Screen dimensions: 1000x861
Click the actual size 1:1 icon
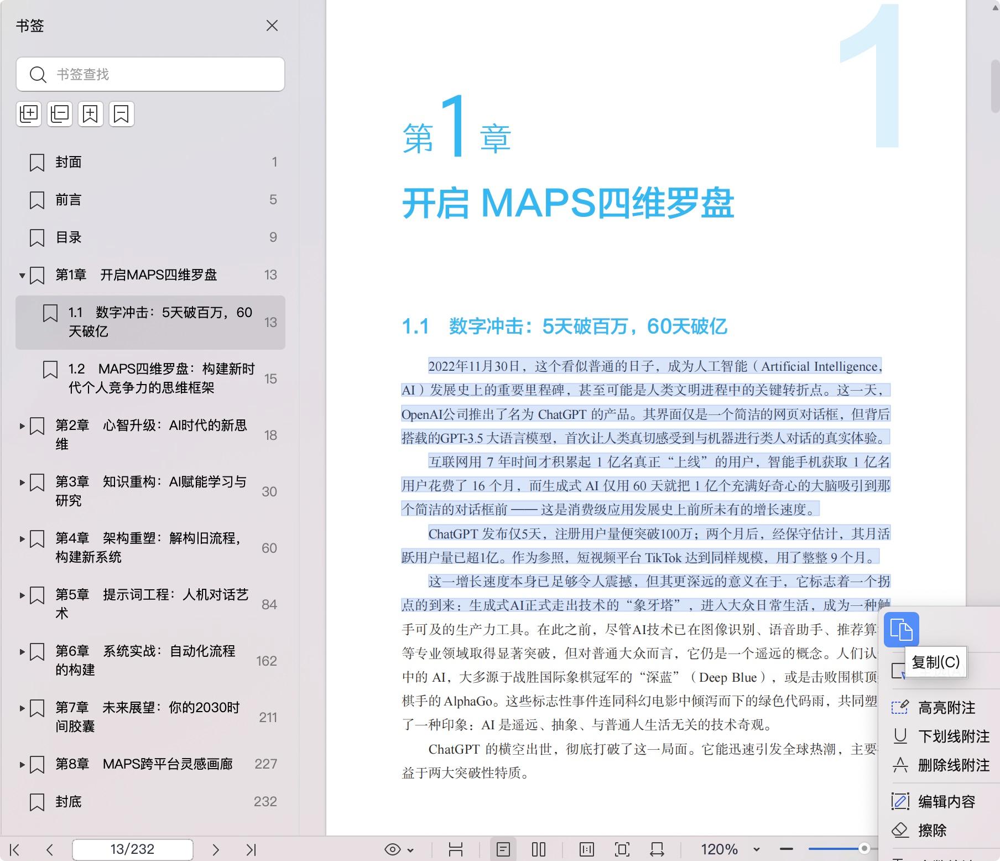587,849
